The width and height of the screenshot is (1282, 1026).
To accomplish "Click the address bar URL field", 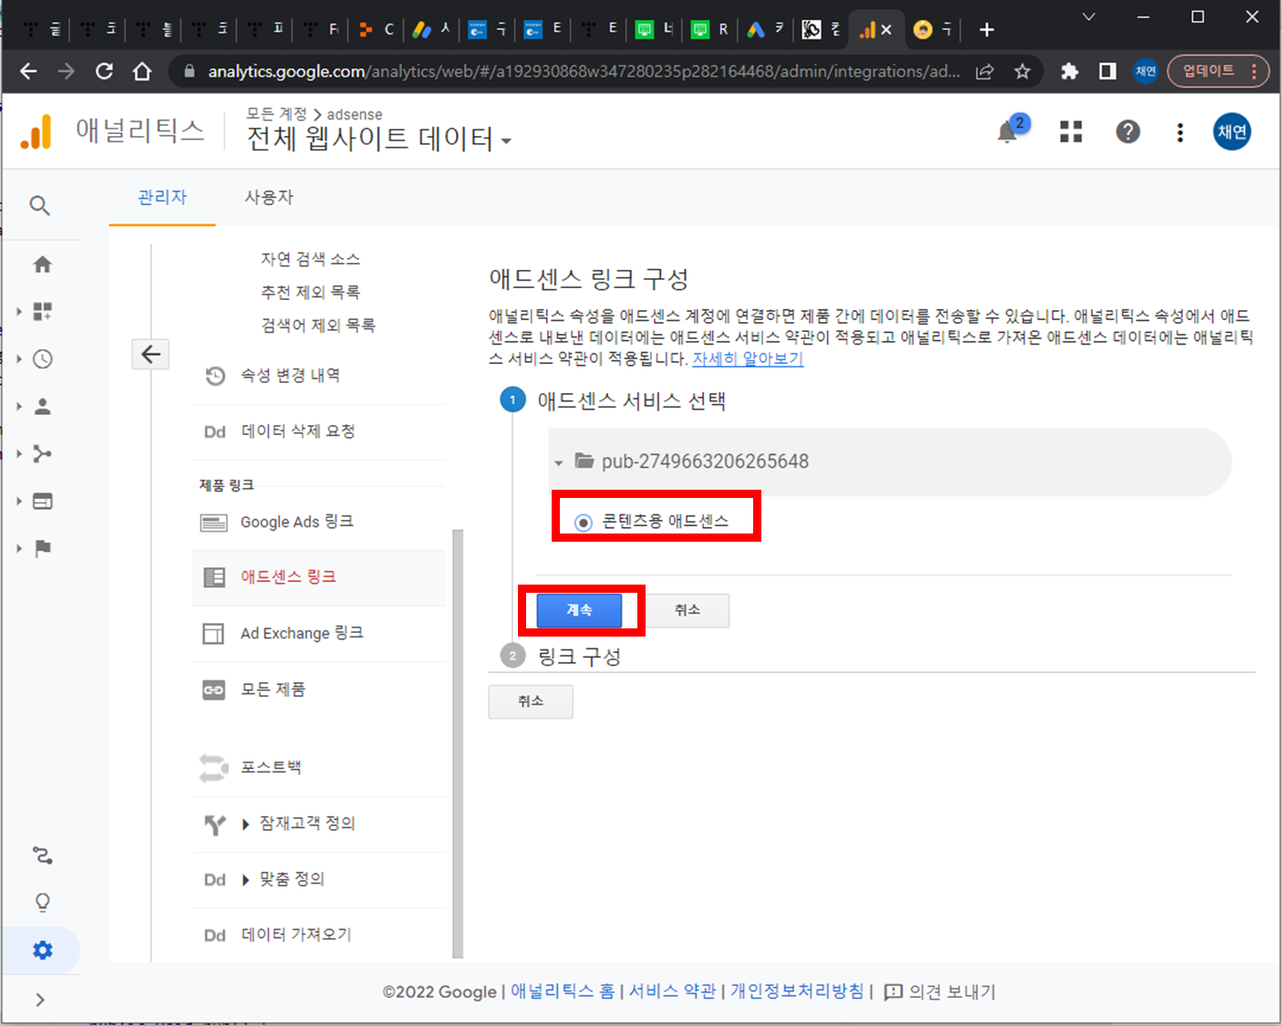I will (x=584, y=71).
